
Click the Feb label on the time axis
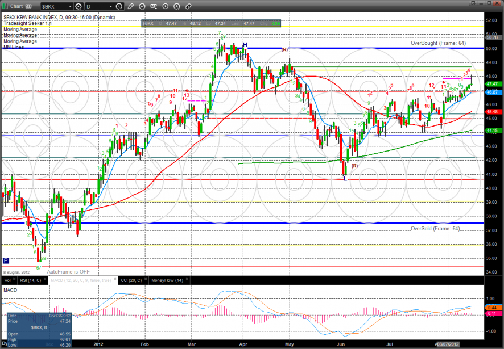(x=144, y=344)
